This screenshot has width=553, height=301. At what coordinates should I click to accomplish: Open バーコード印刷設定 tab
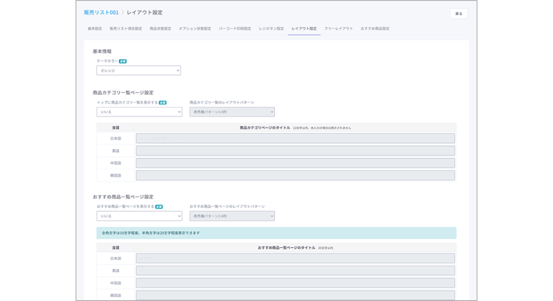click(235, 29)
